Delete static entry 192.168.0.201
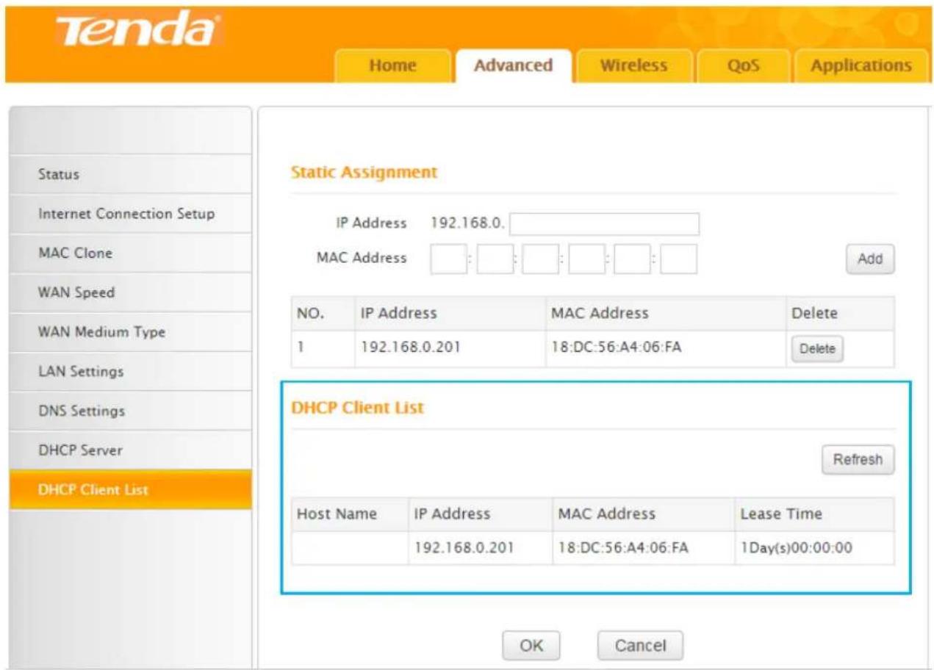Screen dimensions: 934x670 pyautogui.click(x=817, y=349)
